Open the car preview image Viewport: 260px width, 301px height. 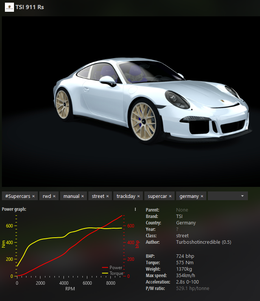[x=130, y=101]
